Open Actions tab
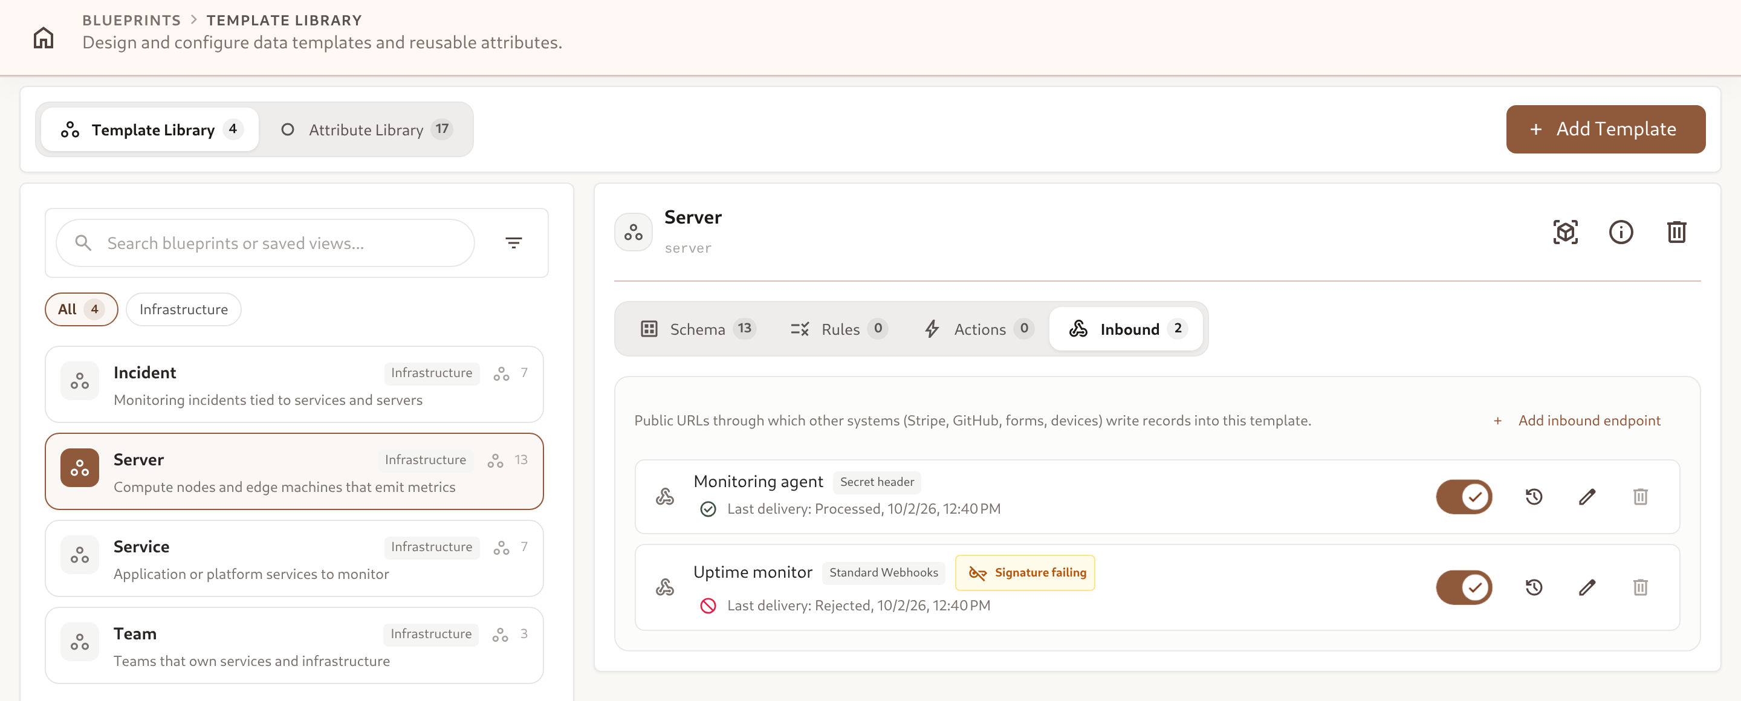 [x=978, y=329]
